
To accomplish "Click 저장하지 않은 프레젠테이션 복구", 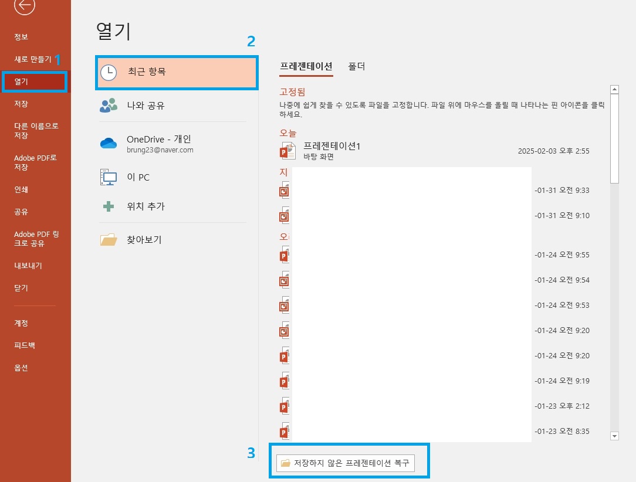I will tap(349, 463).
